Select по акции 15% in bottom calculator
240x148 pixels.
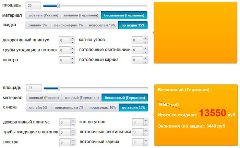[x=133, y=108]
